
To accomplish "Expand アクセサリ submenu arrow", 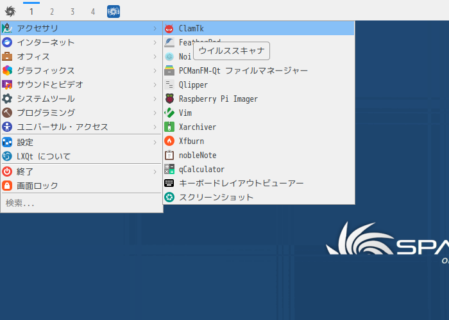I will pyautogui.click(x=155, y=28).
